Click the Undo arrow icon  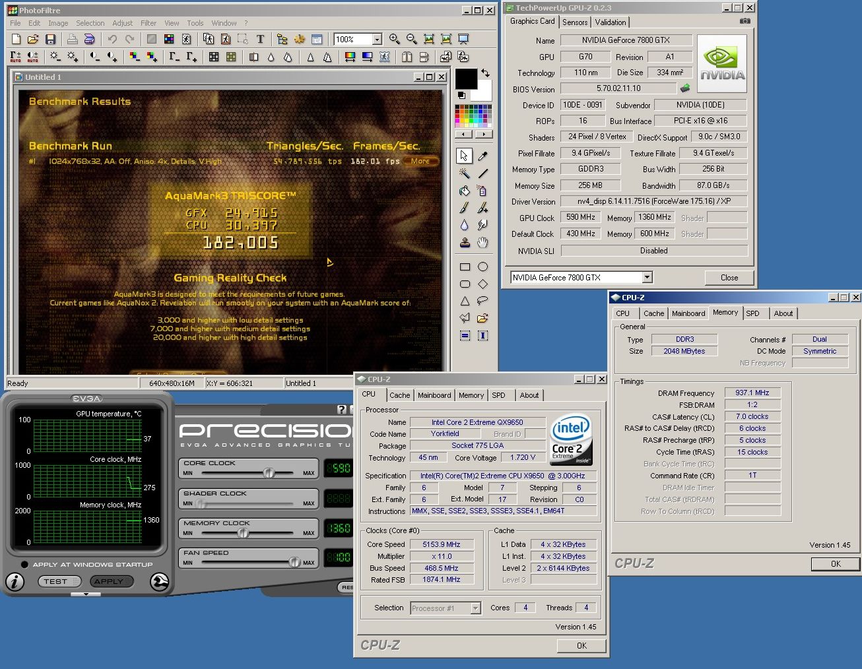coord(112,40)
